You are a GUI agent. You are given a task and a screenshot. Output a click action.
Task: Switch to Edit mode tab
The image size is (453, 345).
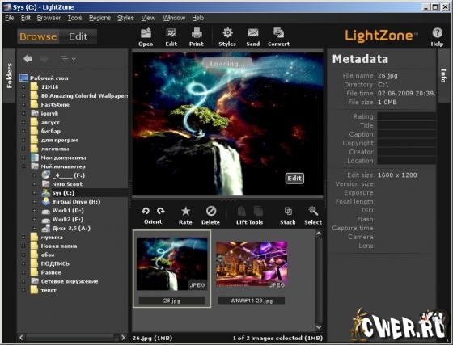[78, 36]
